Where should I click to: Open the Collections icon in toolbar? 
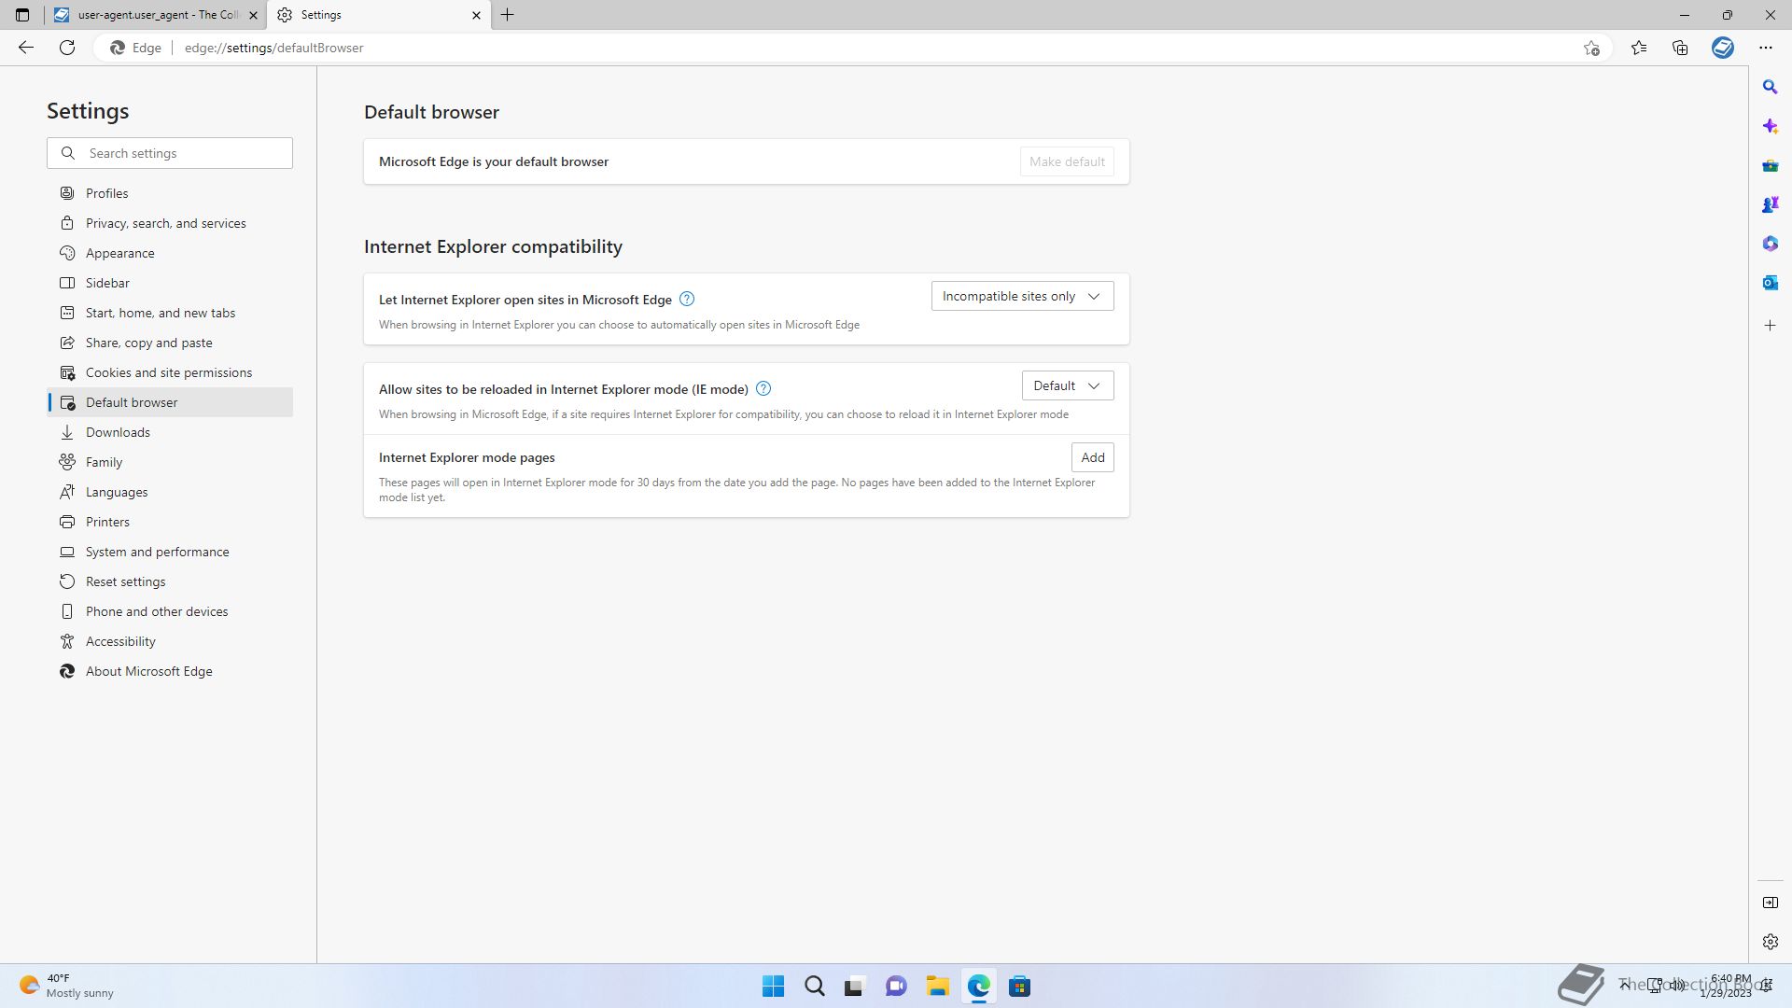1680,48
